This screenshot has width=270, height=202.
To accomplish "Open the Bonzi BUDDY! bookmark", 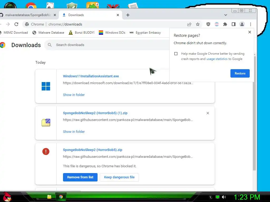I will click(81, 32).
